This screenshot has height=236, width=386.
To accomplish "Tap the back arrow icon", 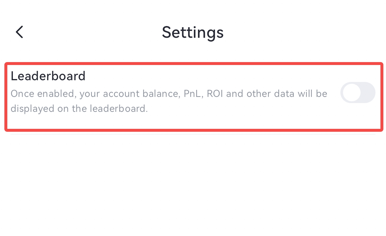I will coord(19,32).
